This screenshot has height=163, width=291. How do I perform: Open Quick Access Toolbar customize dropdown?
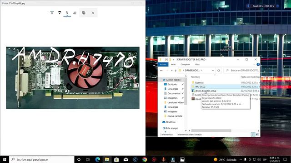tap(174, 59)
